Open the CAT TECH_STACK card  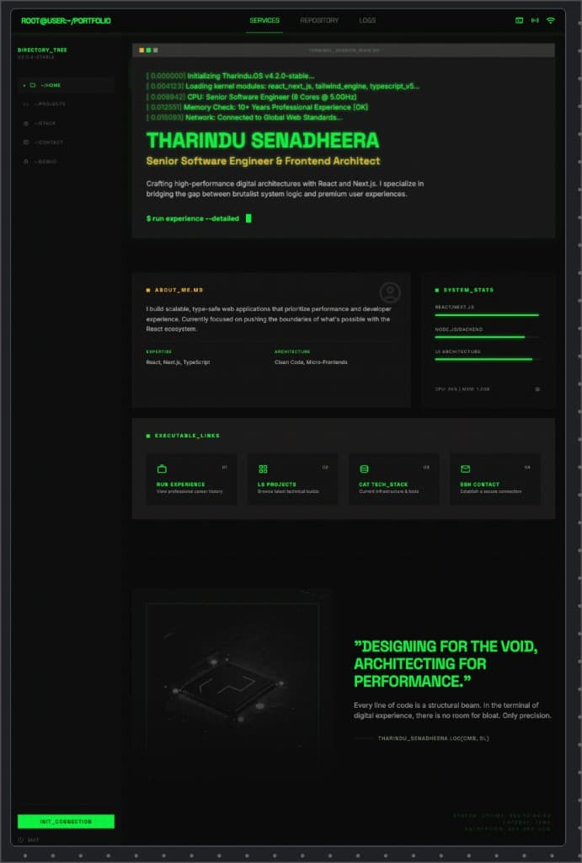(394, 479)
